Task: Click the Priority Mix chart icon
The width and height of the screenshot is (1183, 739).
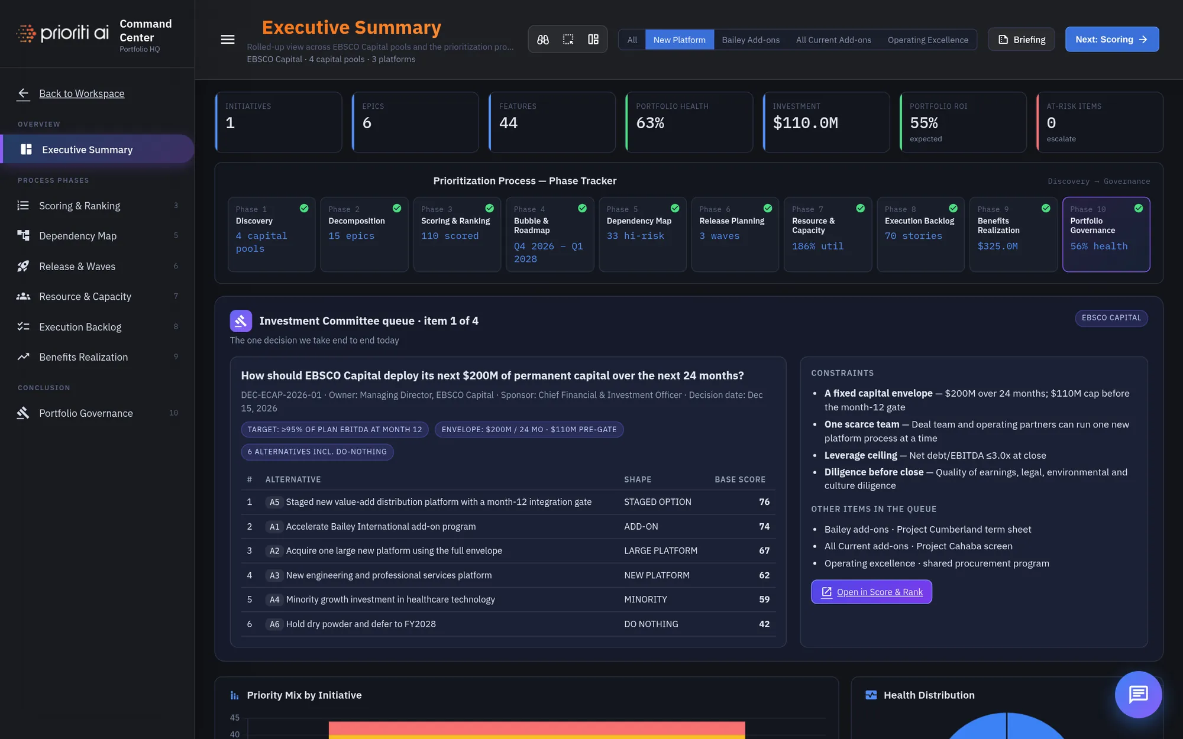Action: [235, 695]
